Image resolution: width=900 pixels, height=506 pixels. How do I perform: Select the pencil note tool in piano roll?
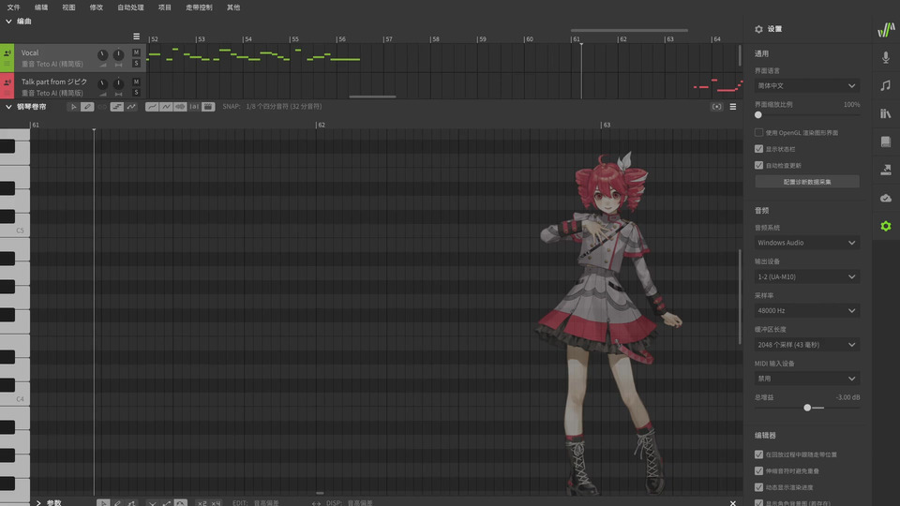pyautogui.click(x=87, y=107)
